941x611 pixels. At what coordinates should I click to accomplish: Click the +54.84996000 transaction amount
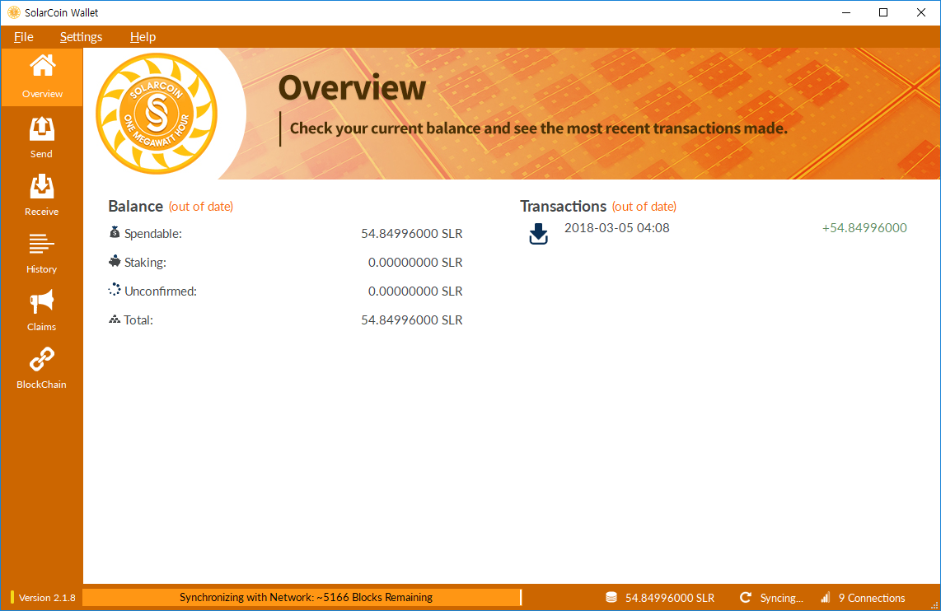865,228
